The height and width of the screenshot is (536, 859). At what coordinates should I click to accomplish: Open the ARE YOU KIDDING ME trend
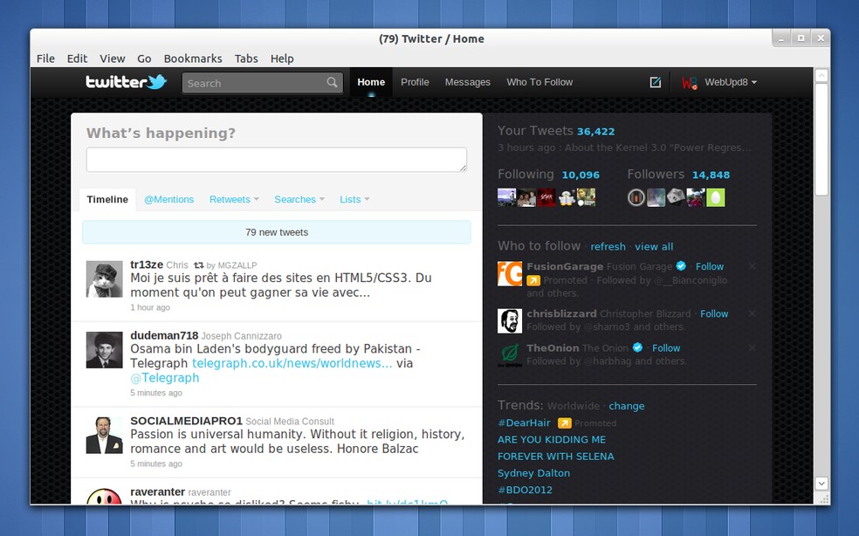[x=552, y=440]
